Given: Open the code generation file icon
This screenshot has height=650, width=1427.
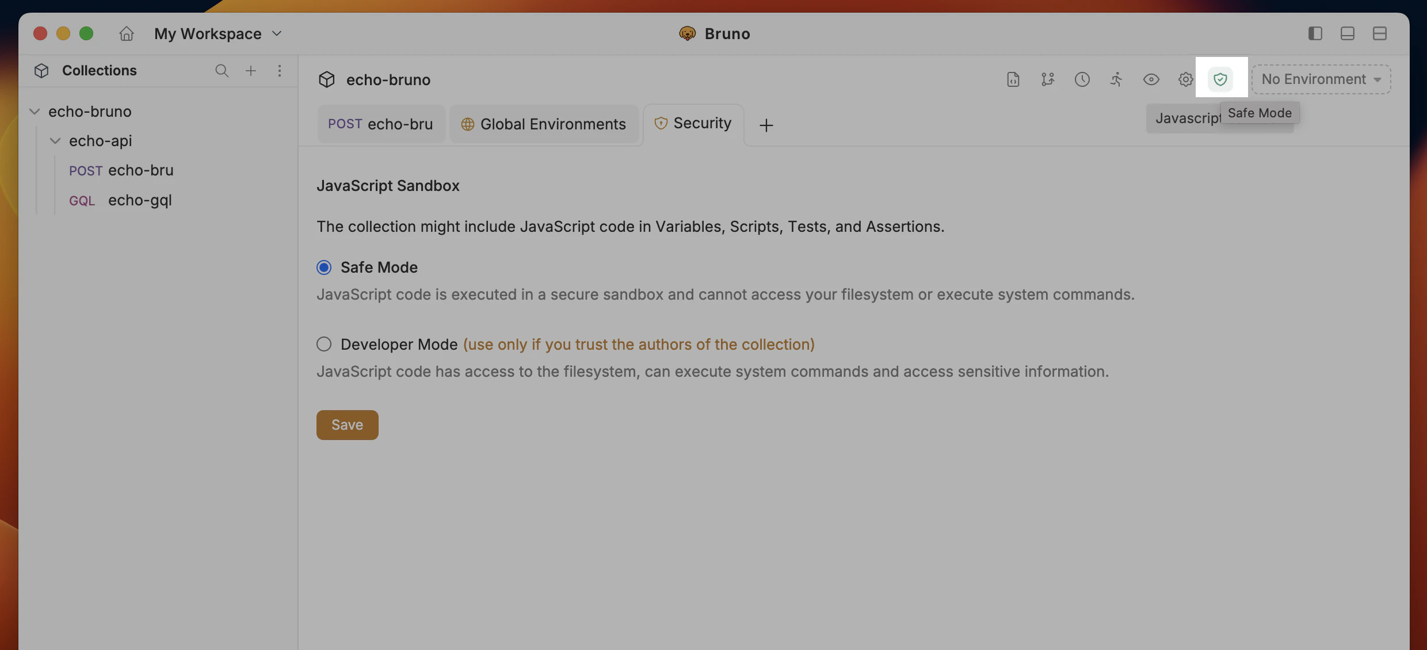Looking at the screenshot, I should click(x=1013, y=79).
